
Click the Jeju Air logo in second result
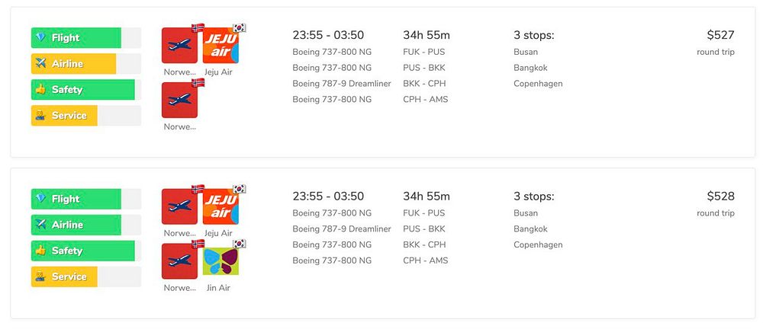221,206
